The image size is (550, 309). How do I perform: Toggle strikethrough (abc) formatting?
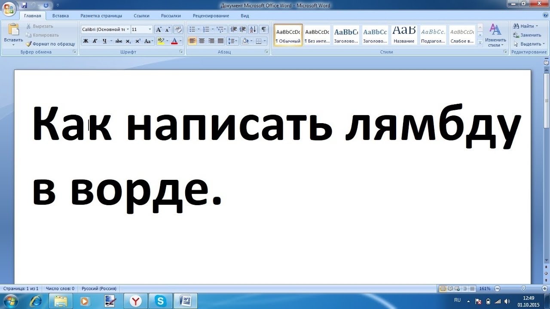click(119, 41)
